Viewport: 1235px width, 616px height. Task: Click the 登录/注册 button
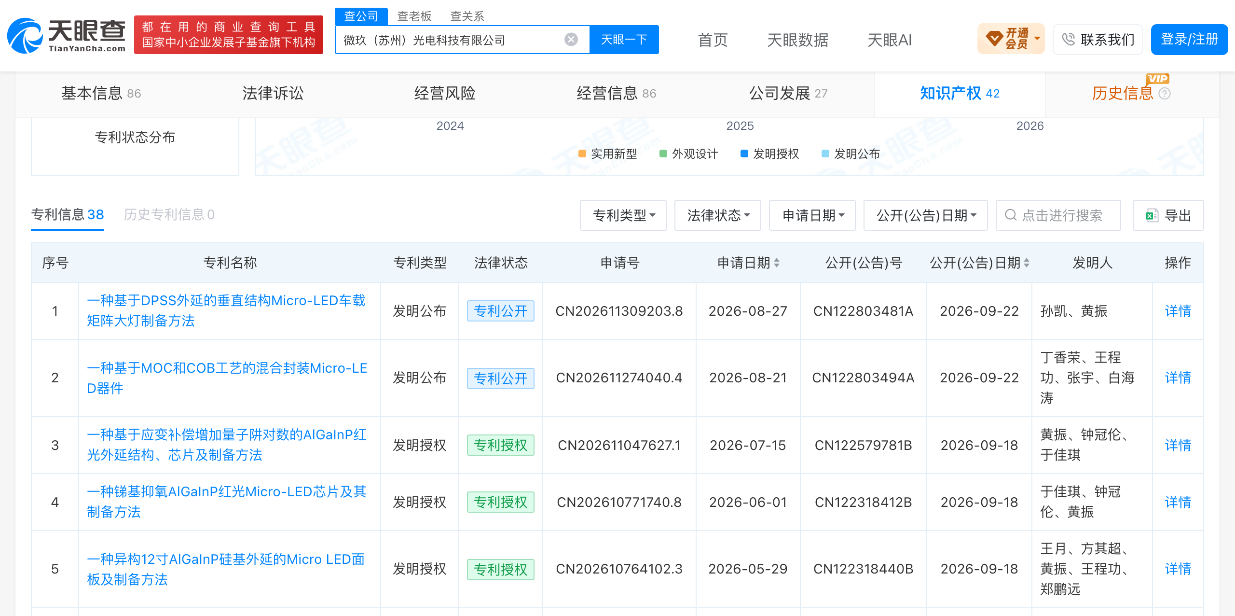point(1189,39)
